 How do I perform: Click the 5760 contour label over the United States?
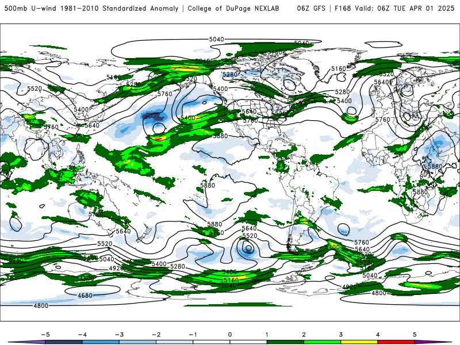point(251,121)
